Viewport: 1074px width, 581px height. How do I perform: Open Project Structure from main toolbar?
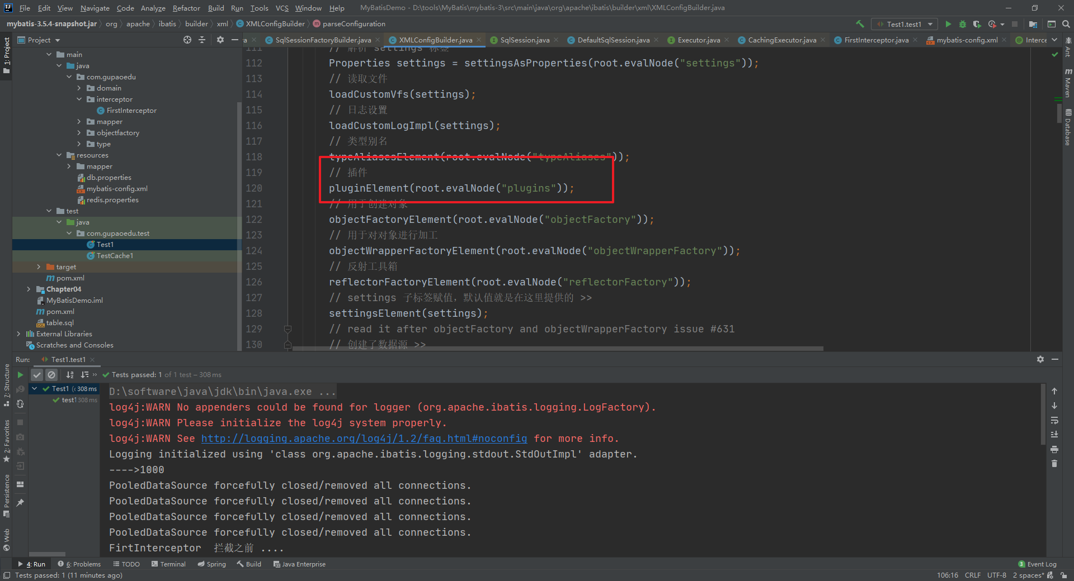pos(1033,24)
